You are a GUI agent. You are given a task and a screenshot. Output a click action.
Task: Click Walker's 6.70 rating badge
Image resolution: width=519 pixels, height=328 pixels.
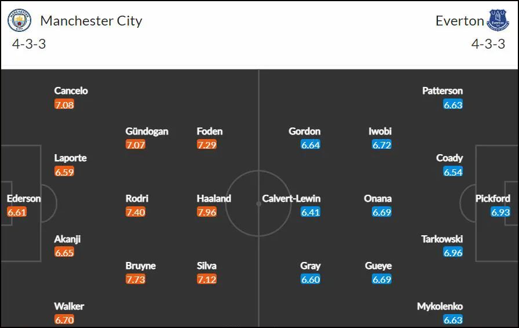coord(64,320)
